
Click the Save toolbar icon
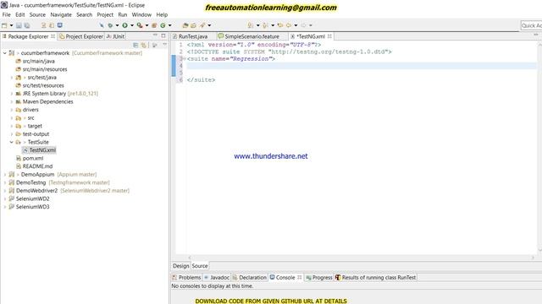[19, 25]
